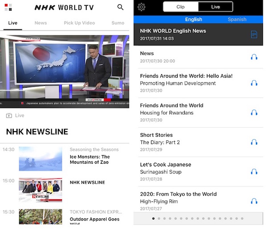The height and width of the screenshot is (229, 267).
Task: Select the Spanish language tab
Action: tap(237, 20)
